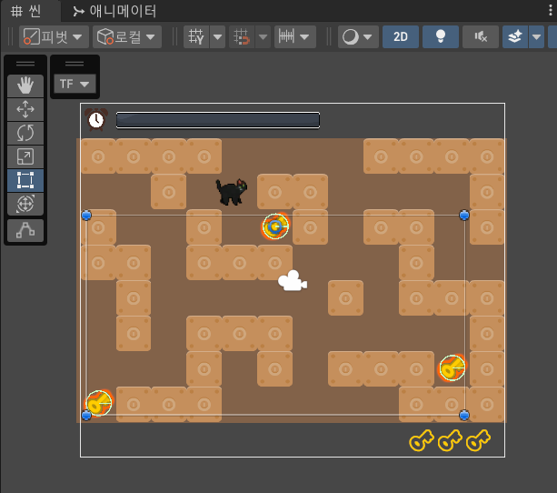Open the scene view more options menu
557x493 pixels.
(x=551, y=11)
